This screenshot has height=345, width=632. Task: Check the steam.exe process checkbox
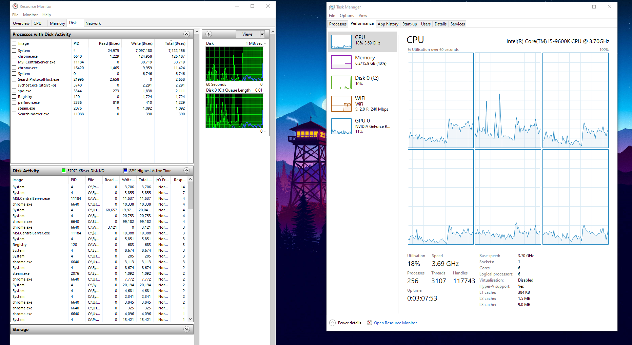14,108
